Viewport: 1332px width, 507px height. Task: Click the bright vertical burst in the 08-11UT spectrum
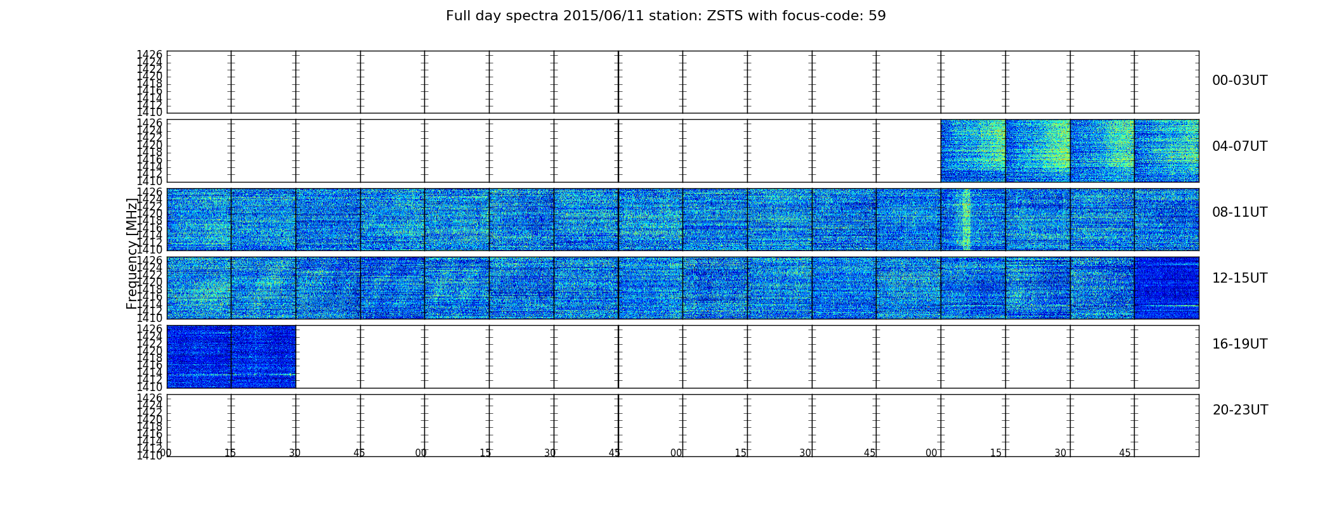[966, 219]
